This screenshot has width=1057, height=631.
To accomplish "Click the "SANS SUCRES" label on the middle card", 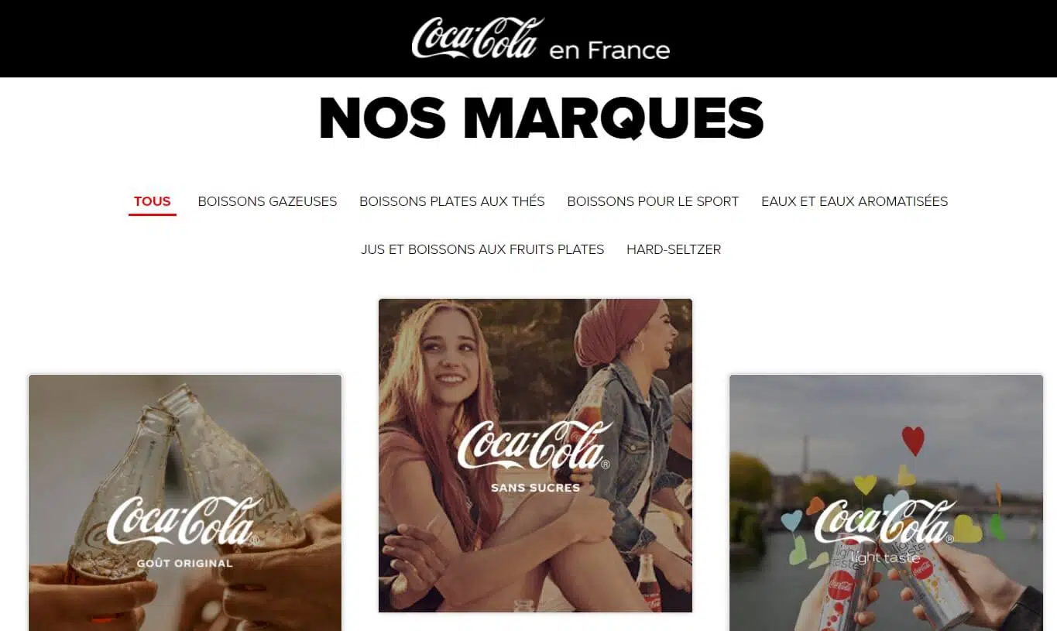I will [x=535, y=488].
